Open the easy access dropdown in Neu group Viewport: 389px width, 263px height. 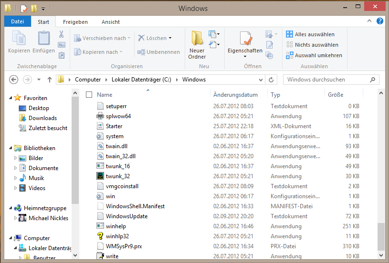(214, 45)
